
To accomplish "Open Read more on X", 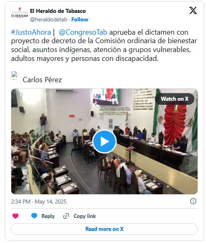I will pos(104,229).
